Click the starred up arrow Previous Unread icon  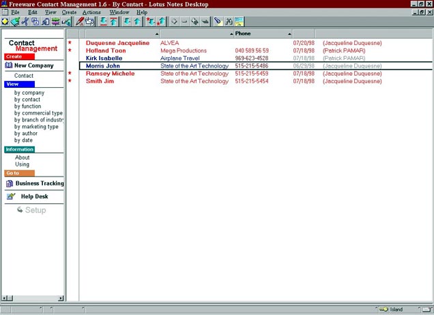click(161, 22)
